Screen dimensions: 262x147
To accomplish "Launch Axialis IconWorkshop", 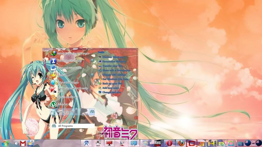I will coord(69,61).
